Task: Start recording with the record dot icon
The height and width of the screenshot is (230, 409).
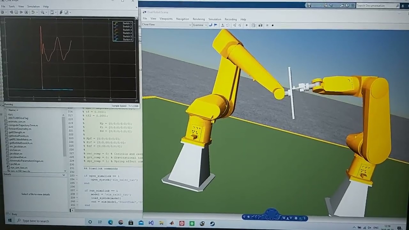Action: tap(247, 25)
